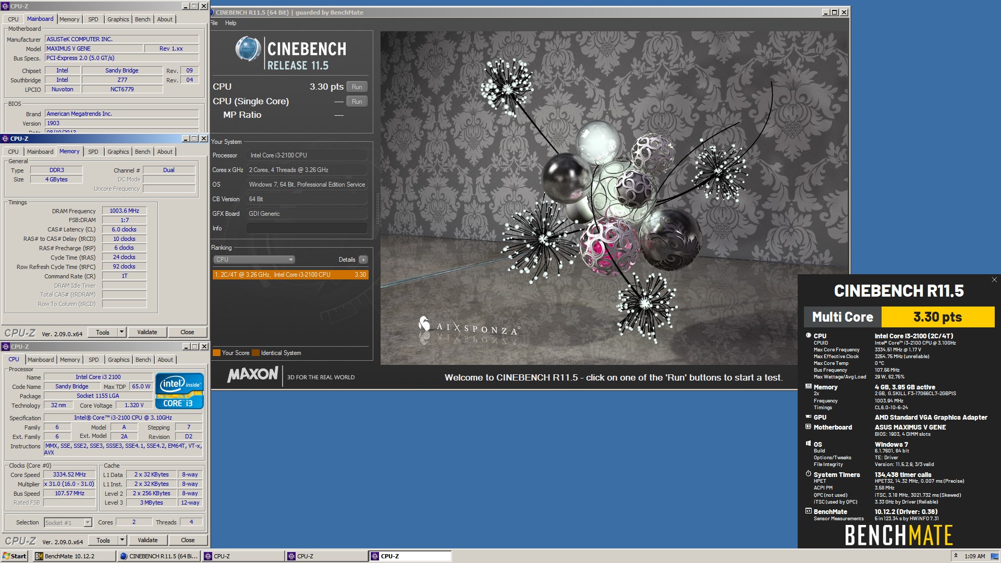Open SPD tab in middle CPU-Z window
The width and height of the screenshot is (1001, 563).
93,152
